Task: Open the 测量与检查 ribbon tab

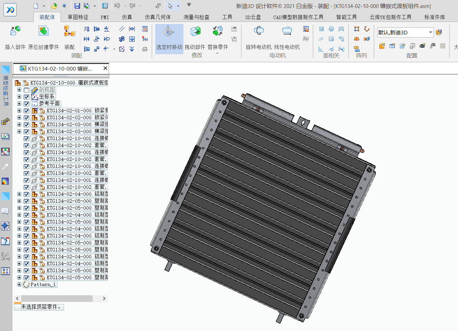Action: (196, 17)
